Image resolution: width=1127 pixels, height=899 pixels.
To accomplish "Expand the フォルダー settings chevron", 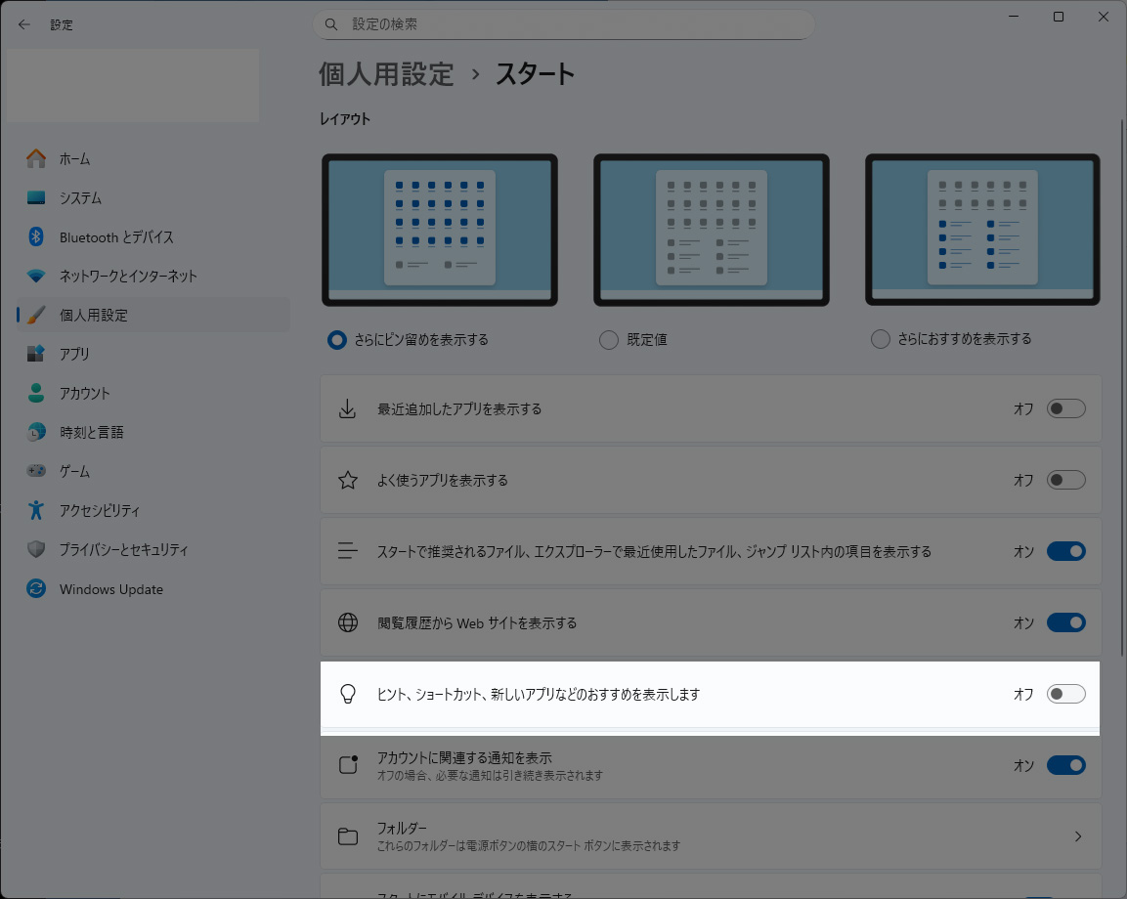I will point(1078,835).
